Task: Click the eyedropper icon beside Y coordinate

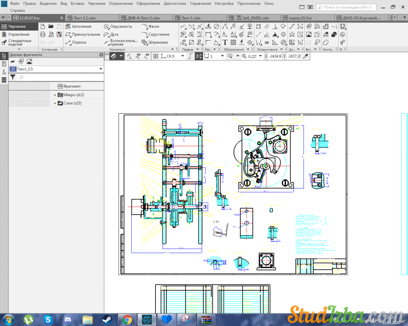Action: [306, 56]
